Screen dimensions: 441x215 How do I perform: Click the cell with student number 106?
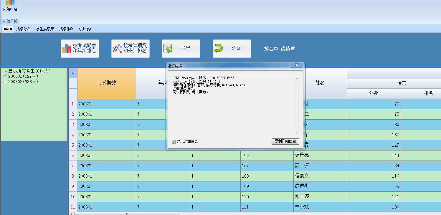click(x=267, y=156)
